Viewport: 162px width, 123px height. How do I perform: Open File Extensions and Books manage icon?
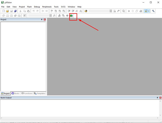pyautogui.click(x=59, y=16)
